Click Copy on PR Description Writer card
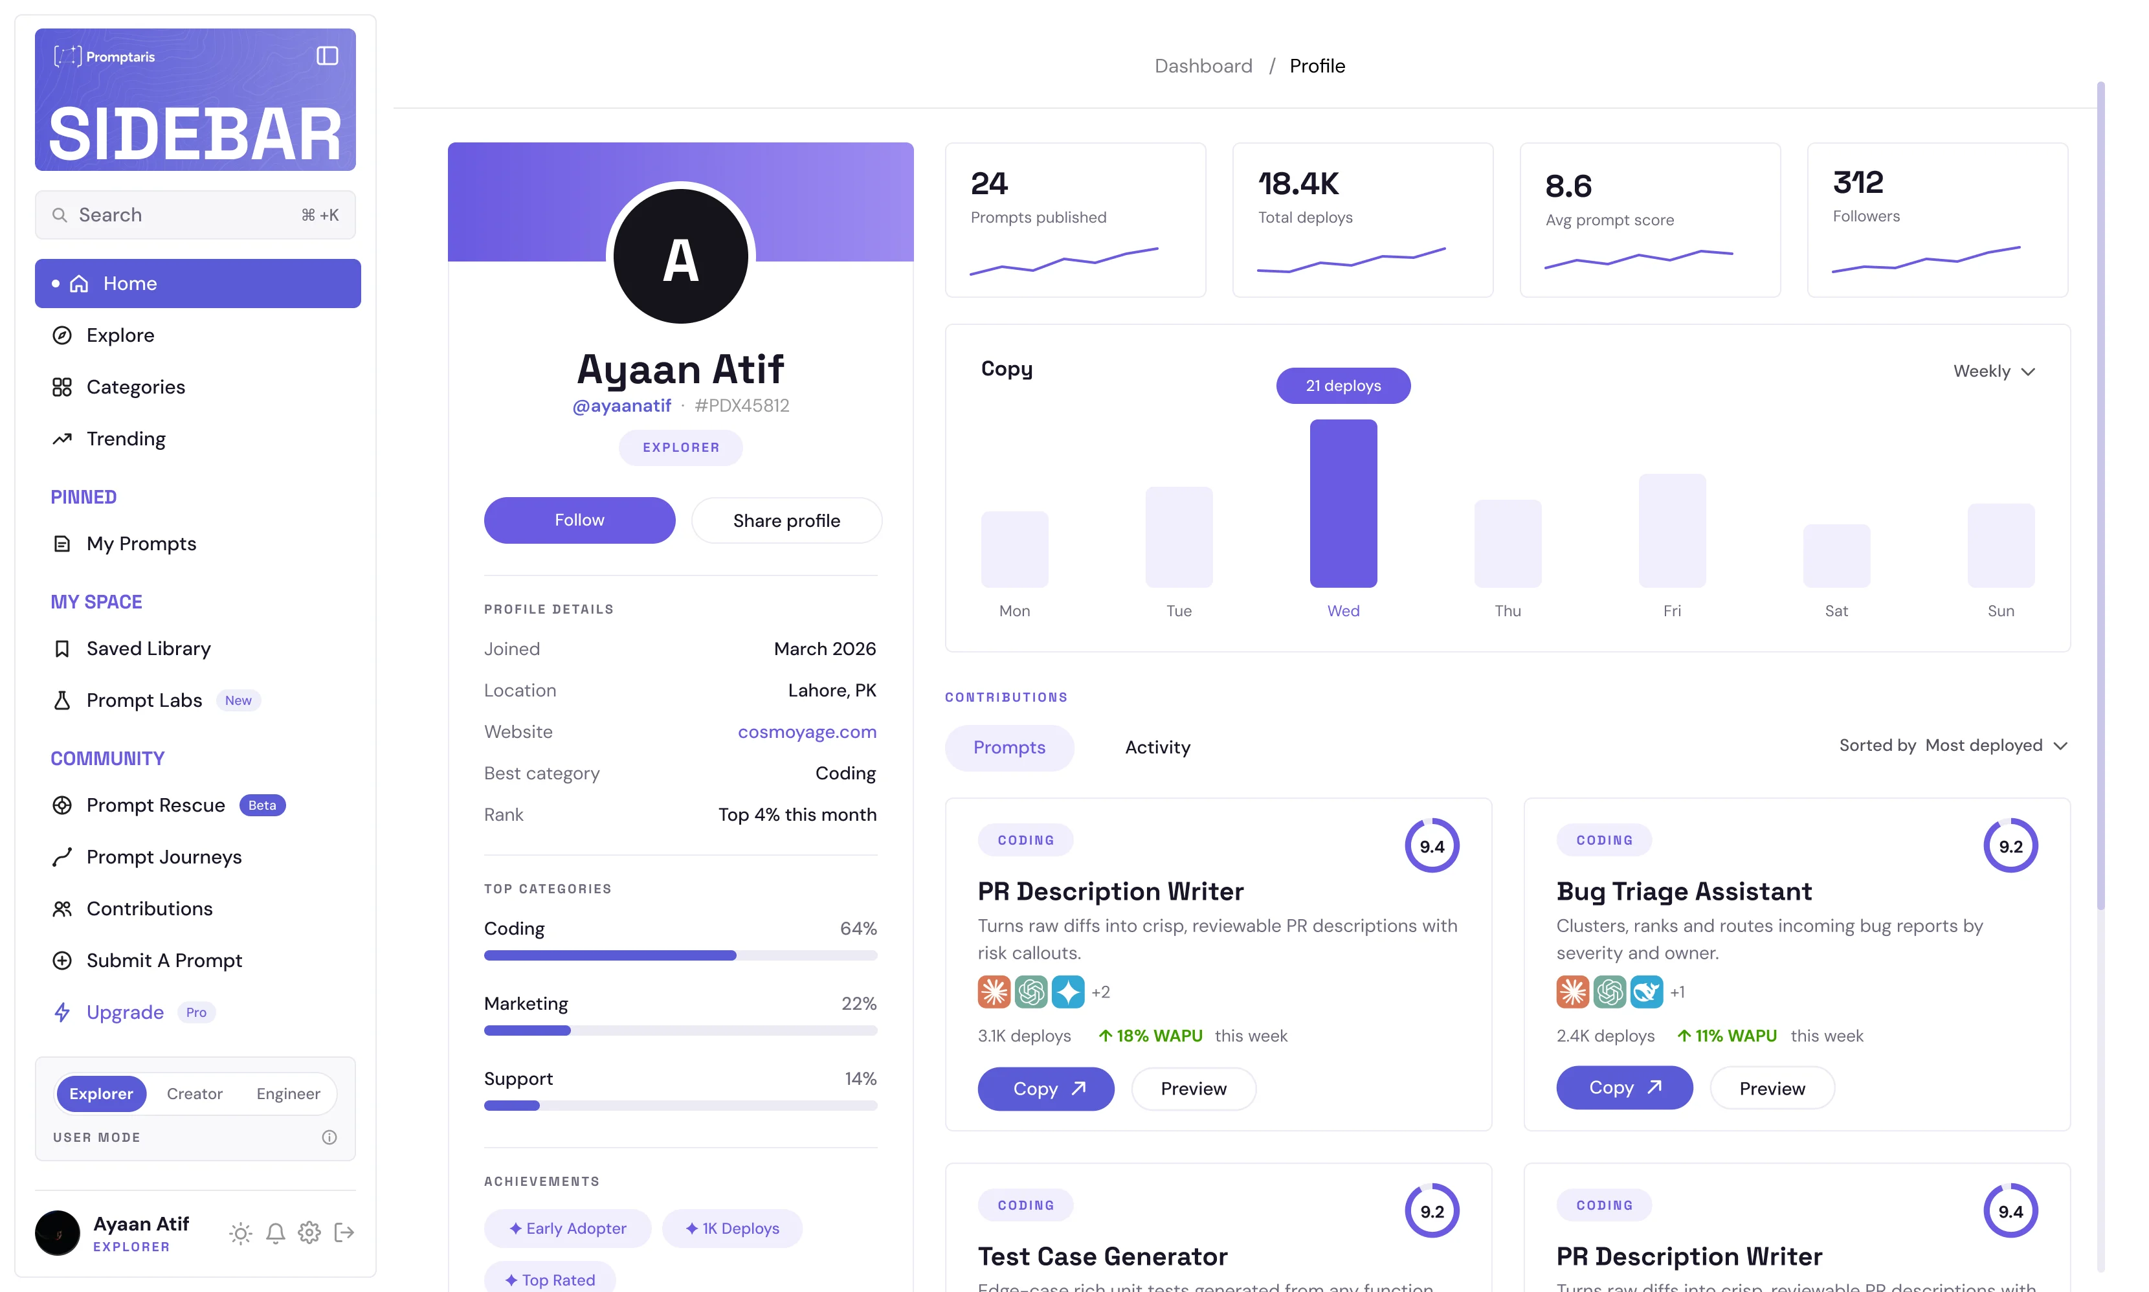The image size is (2149, 1292). coord(1045,1089)
